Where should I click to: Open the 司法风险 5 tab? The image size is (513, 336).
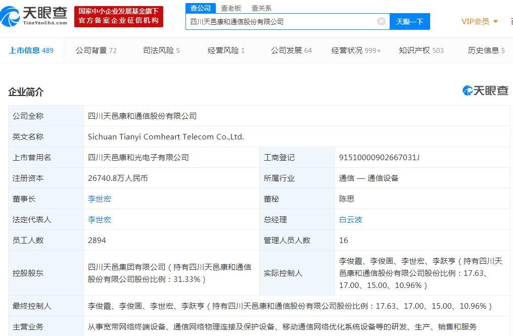(x=161, y=51)
